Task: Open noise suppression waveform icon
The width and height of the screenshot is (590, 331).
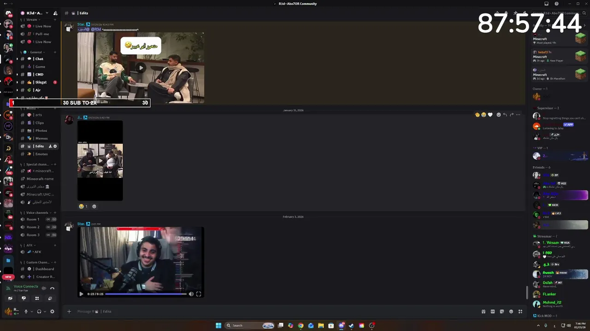Action: click(44, 288)
